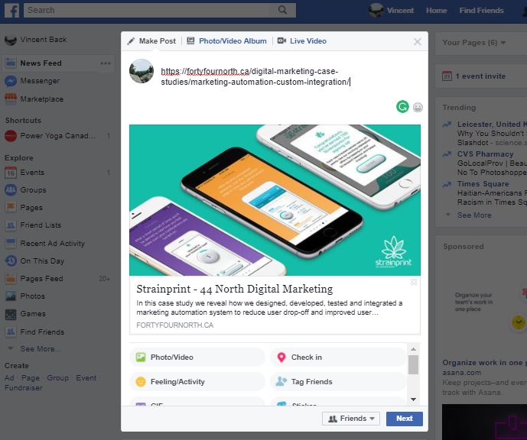Viewport: 527px width, 440px height.
Task: Click the scroll down arrow in options list
Action: [x=413, y=399]
